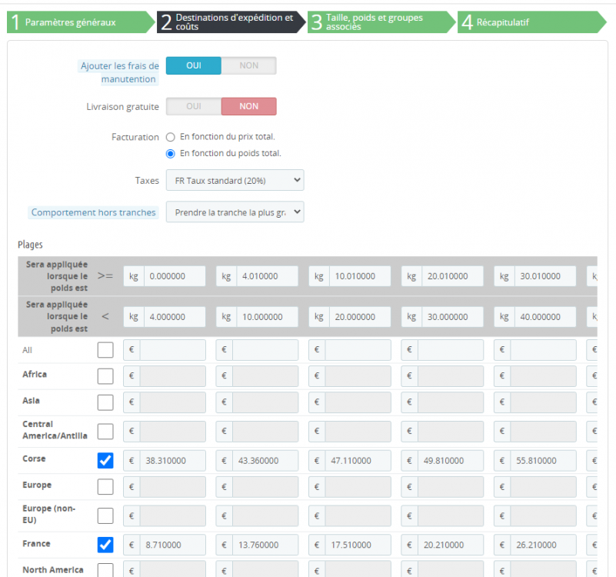The image size is (616, 577).
Task: Click the Africa zone name
Action: click(x=35, y=374)
